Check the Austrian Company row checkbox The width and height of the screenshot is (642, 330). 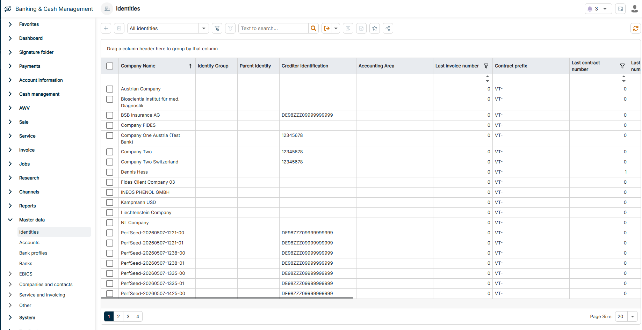coord(110,89)
